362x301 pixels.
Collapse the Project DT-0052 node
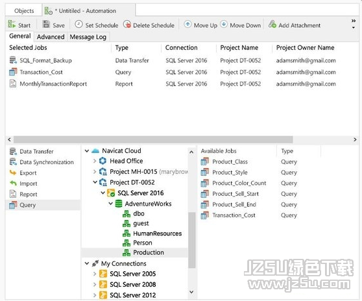(95, 182)
